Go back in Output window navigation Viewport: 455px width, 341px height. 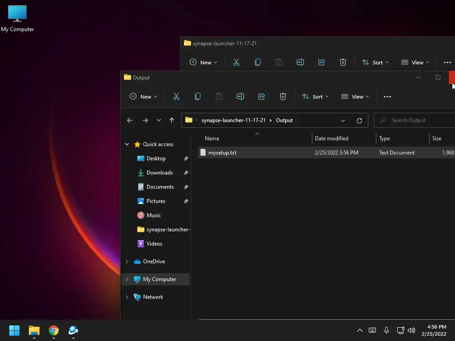(130, 120)
